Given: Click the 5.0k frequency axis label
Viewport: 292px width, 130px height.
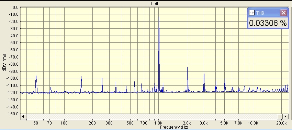Looking at the screenshot, I should click(x=224, y=123).
